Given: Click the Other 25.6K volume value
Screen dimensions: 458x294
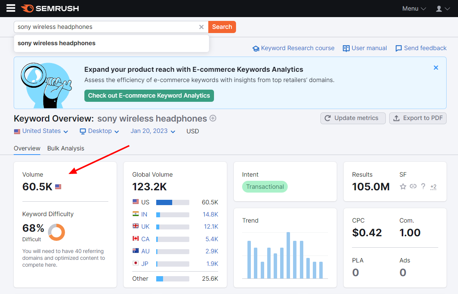Looking at the screenshot, I should pos(210,279).
